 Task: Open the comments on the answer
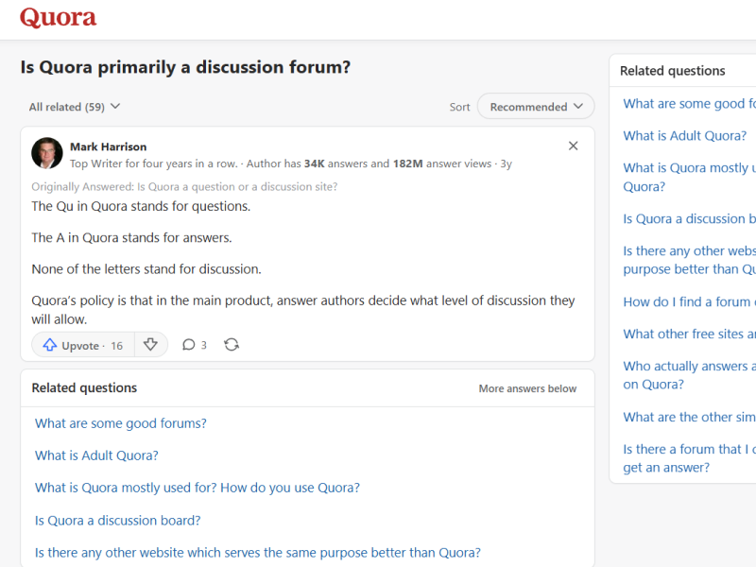coord(195,345)
